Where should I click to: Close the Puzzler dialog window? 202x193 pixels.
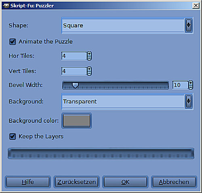point(196,6)
